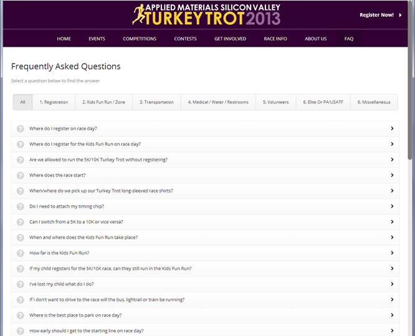Click question icon beside 'I've lost my child' question

(20, 284)
